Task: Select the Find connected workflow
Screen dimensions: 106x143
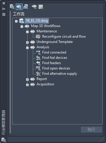Action: 54,52
